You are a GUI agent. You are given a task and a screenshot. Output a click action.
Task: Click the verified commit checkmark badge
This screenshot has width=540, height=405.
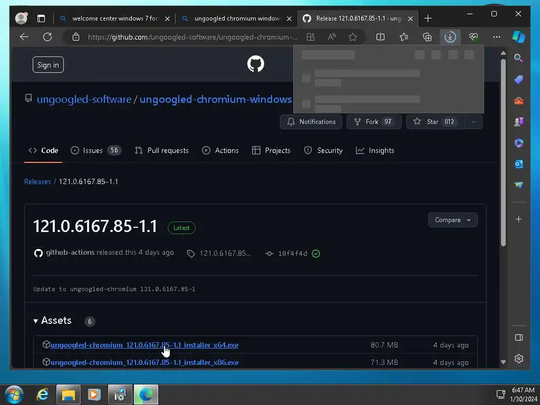click(316, 254)
